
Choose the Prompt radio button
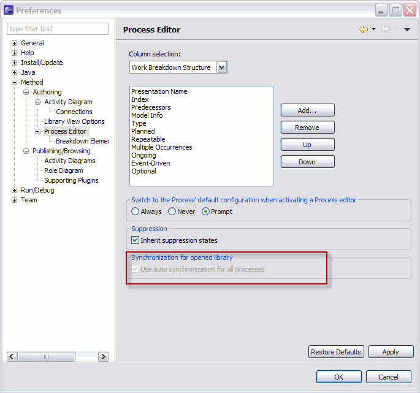coord(205,212)
